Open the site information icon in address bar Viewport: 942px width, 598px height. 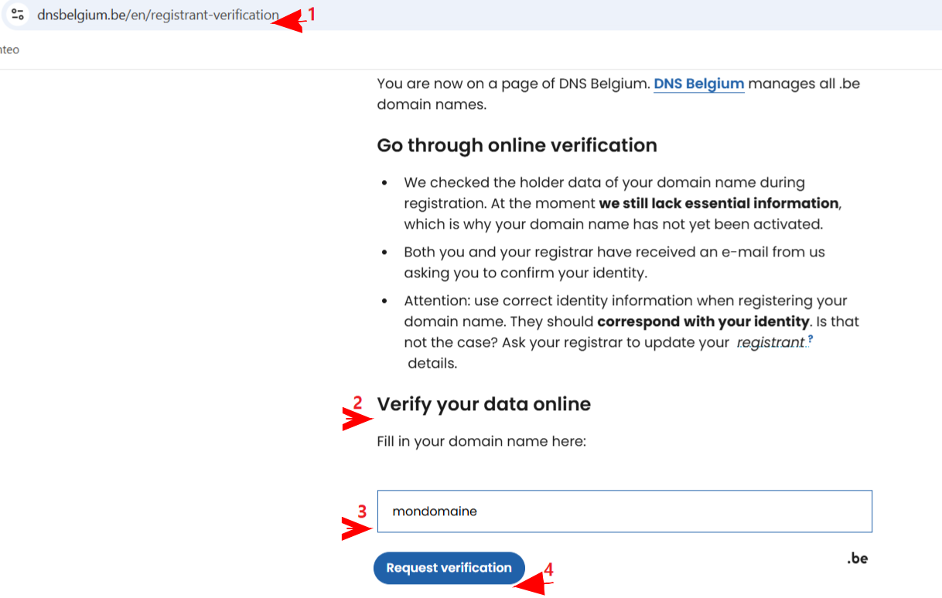pos(18,14)
